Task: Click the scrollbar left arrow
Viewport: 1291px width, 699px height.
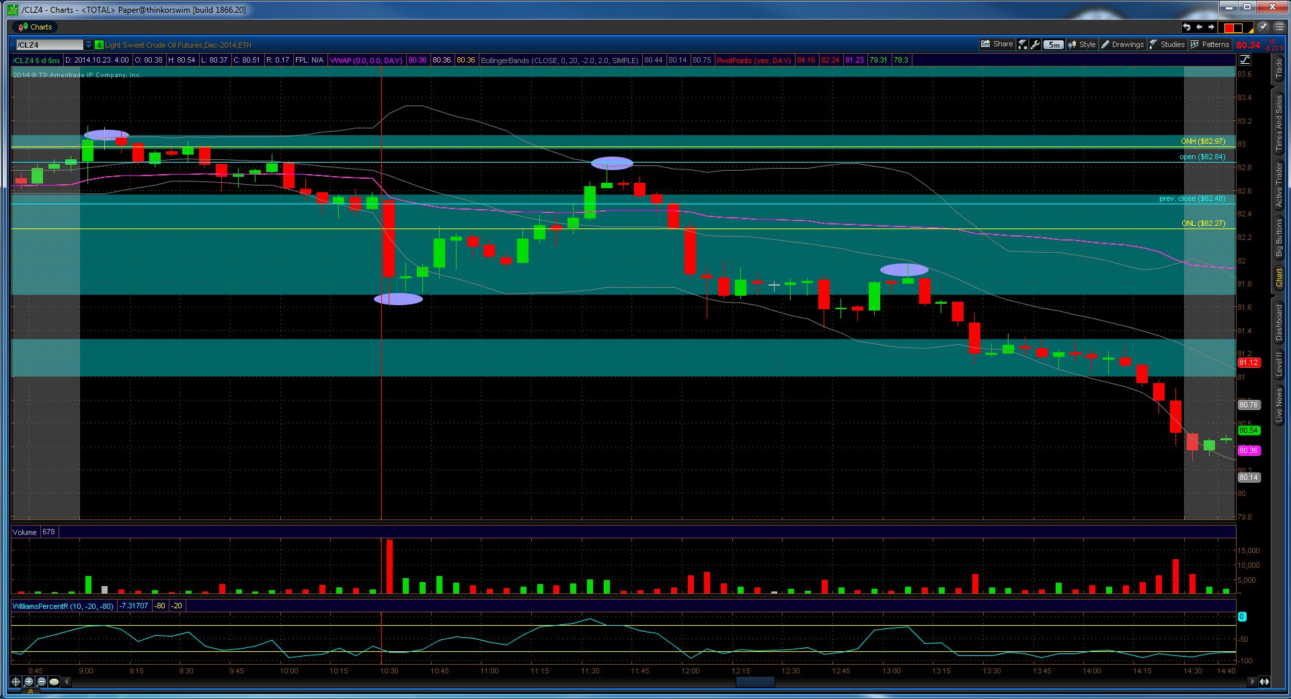Action: 67,682
